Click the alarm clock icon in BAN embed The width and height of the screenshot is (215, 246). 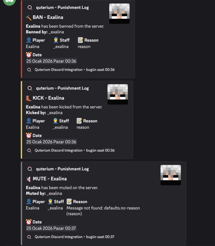coord(29,55)
